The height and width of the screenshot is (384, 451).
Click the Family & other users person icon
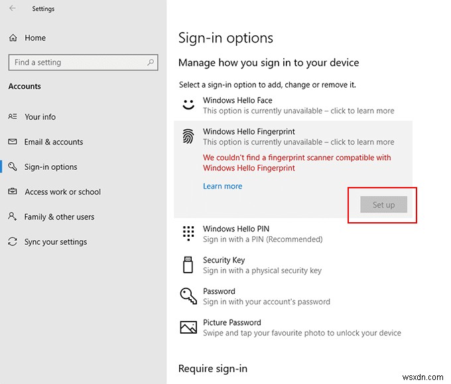point(13,216)
